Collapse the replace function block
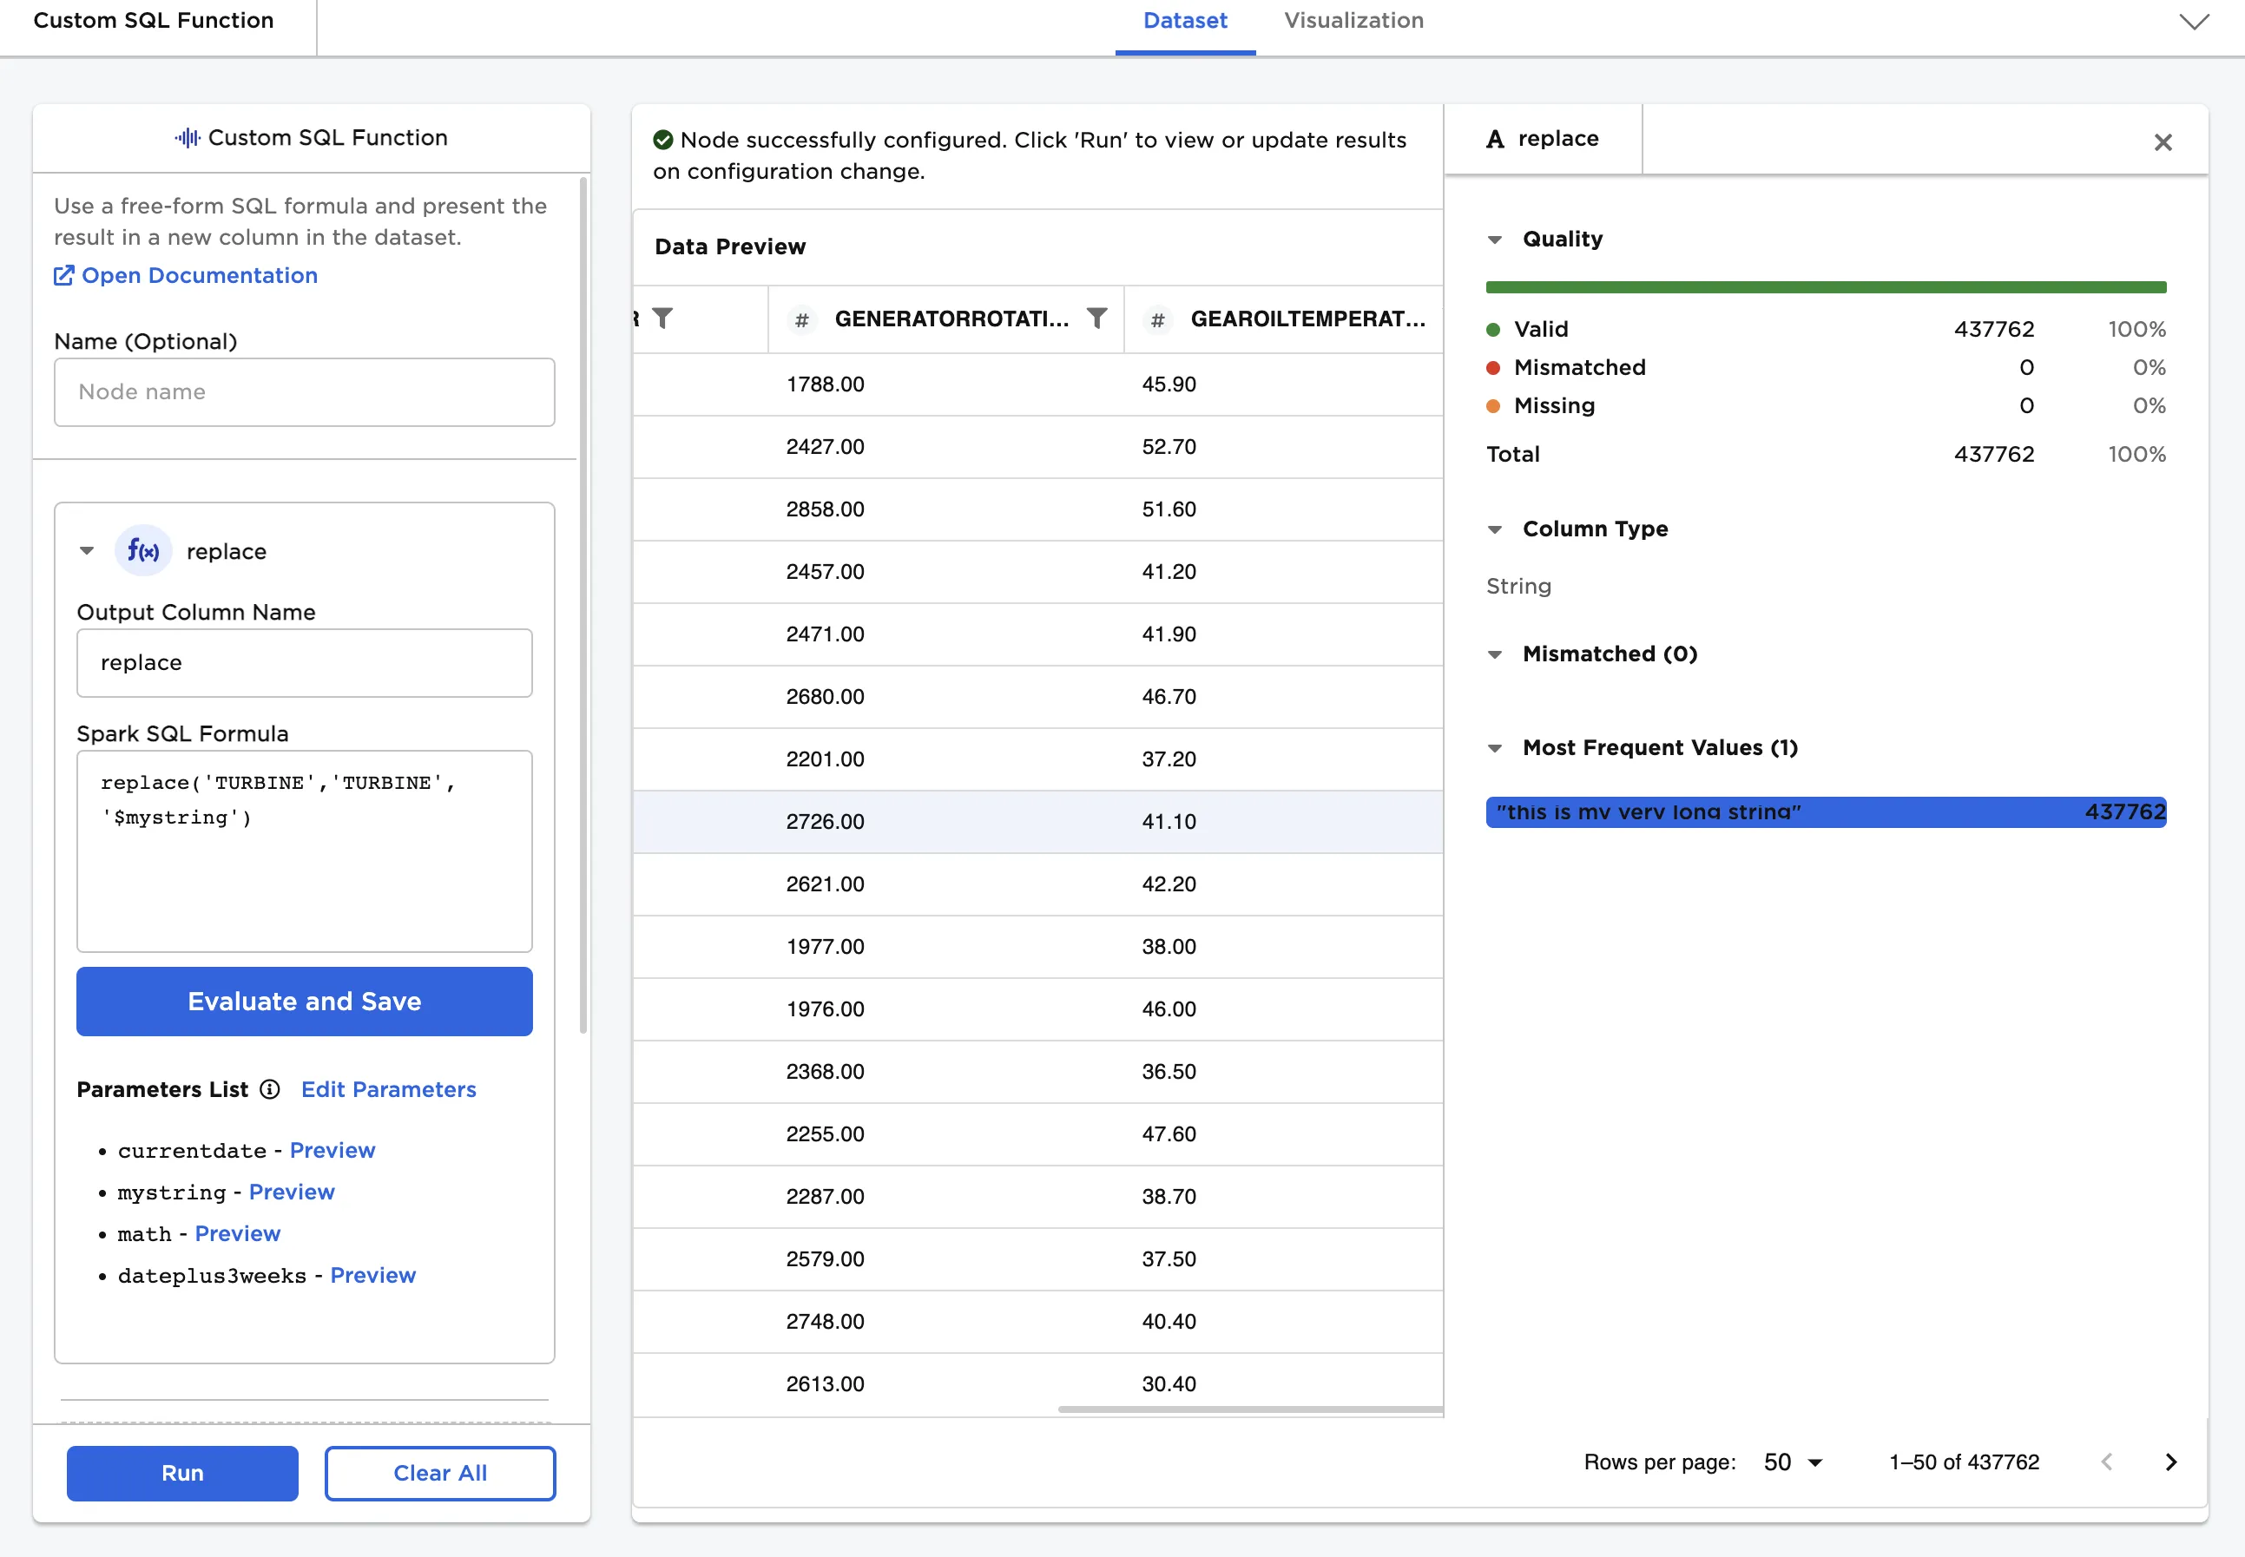This screenshot has width=2245, height=1557. tap(87, 551)
